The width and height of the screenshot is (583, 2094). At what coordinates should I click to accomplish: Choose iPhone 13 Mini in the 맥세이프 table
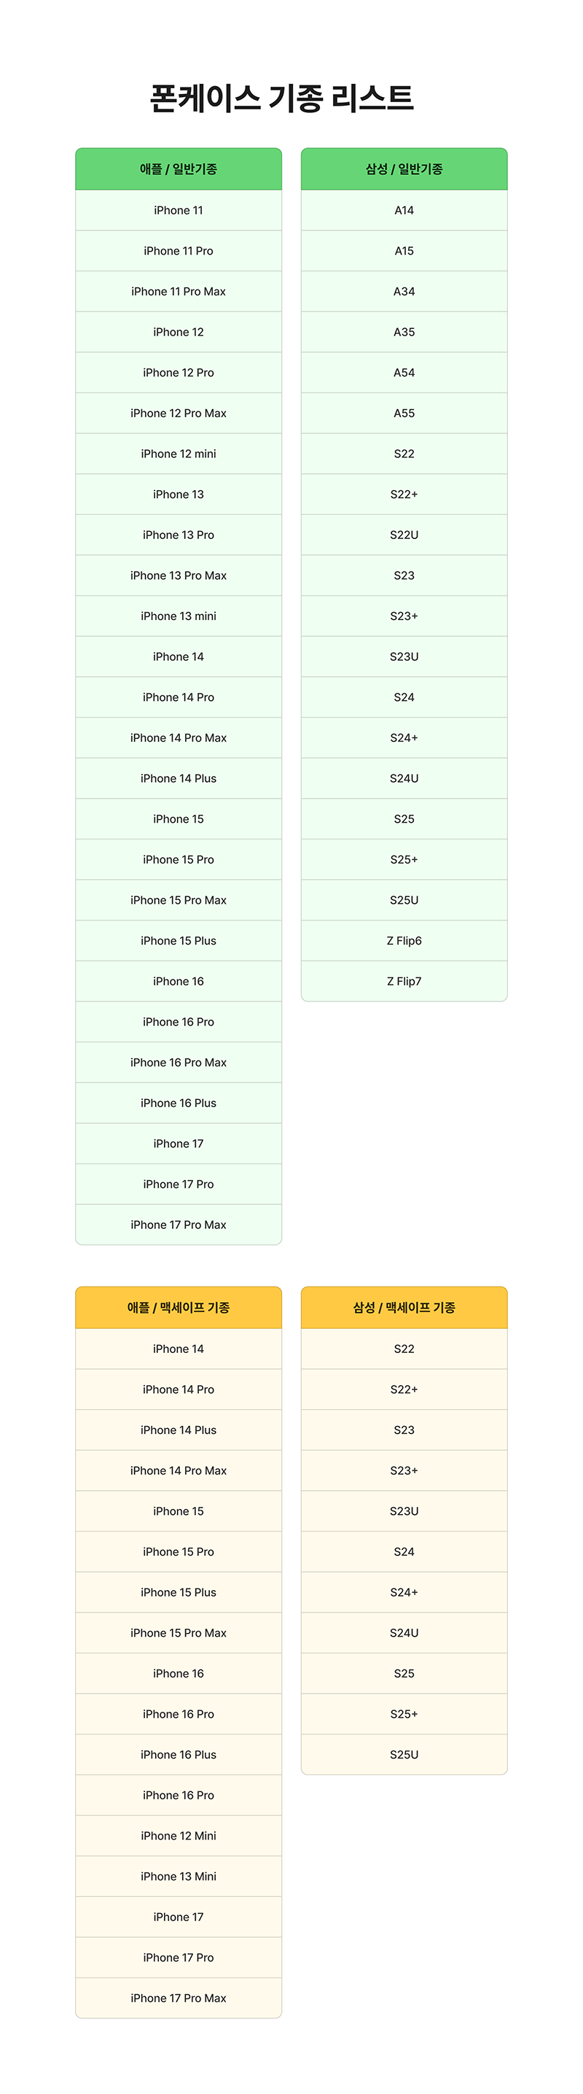click(179, 1876)
